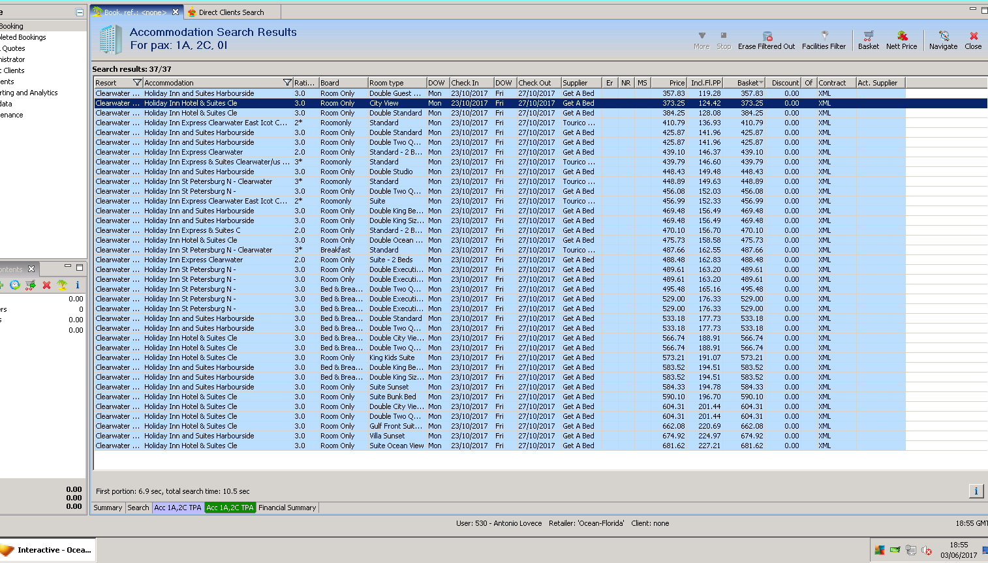Click the blue info button below results
Screen dimensions: 988x563
(x=976, y=491)
